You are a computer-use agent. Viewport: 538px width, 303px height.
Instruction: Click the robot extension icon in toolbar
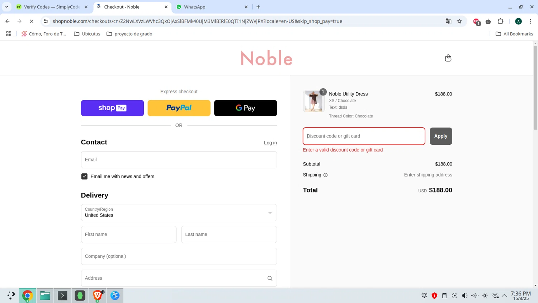tap(488, 22)
